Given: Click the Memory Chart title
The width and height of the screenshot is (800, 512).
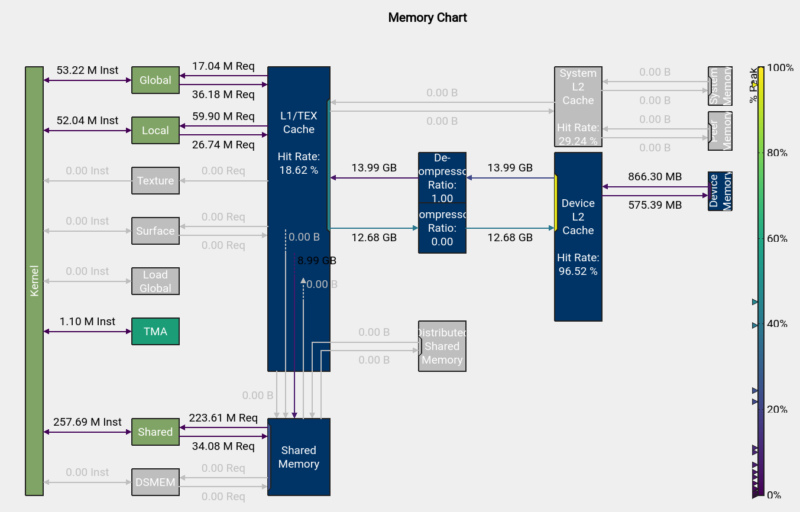Looking at the screenshot, I should [x=427, y=18].
